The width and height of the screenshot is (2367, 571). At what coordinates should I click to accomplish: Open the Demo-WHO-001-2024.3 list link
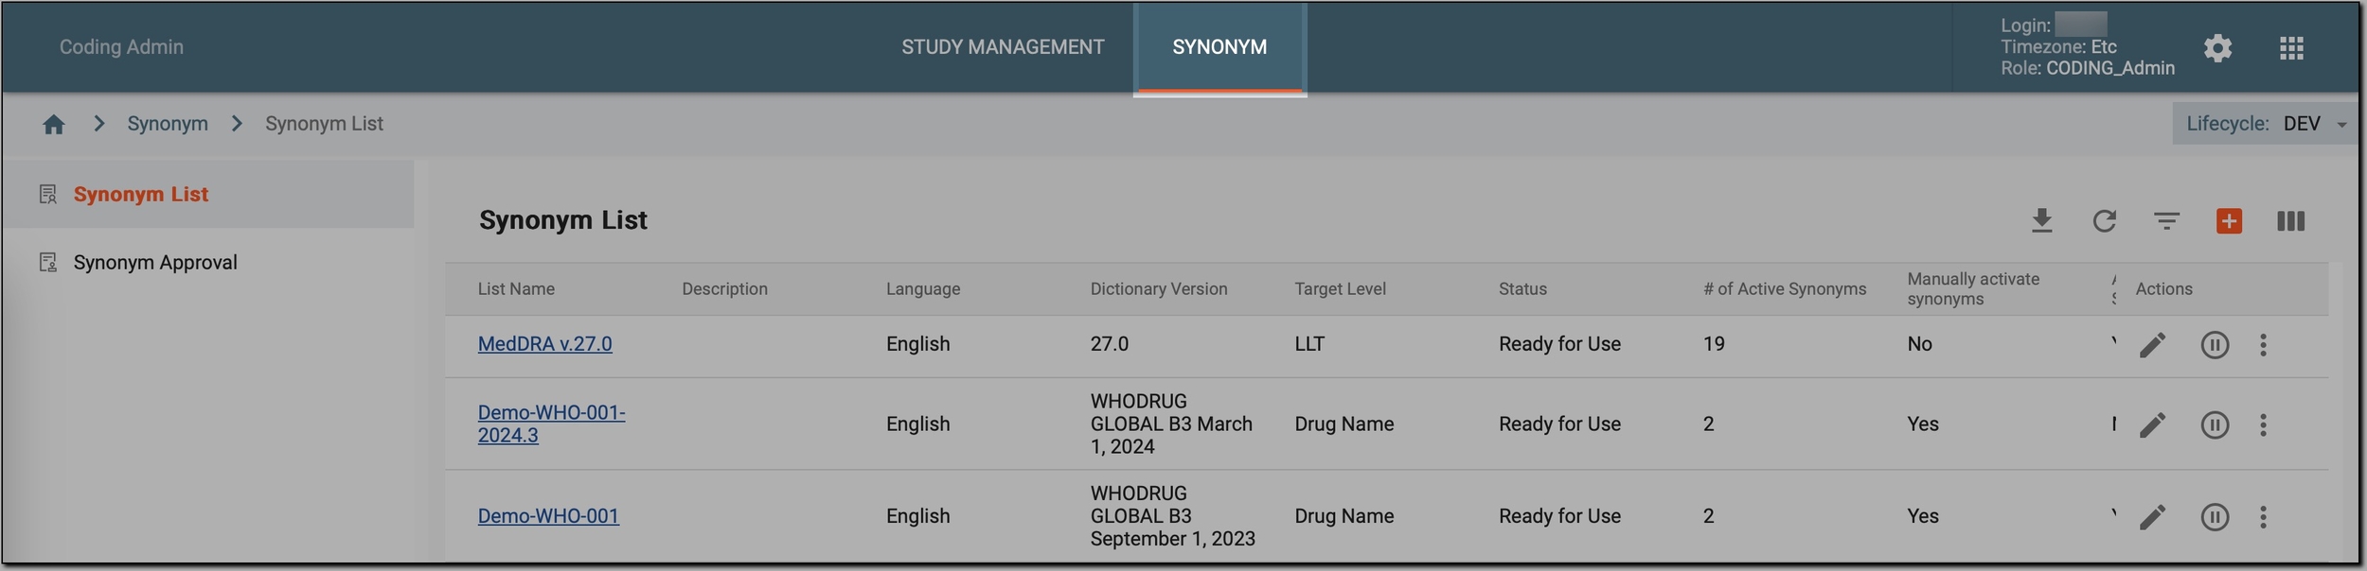551,424
